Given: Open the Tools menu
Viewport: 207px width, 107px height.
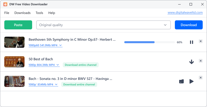Looking at the screenshot, I should [x=39, y=13].
